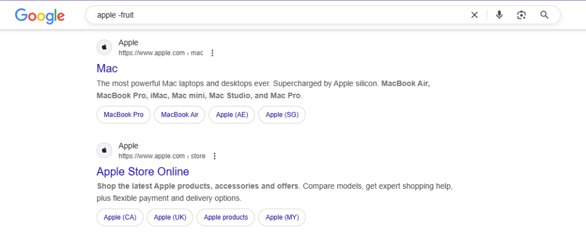Select the Apple (UK) chip
Viewport: 586px width, 235px height.
tap(169, 217)
